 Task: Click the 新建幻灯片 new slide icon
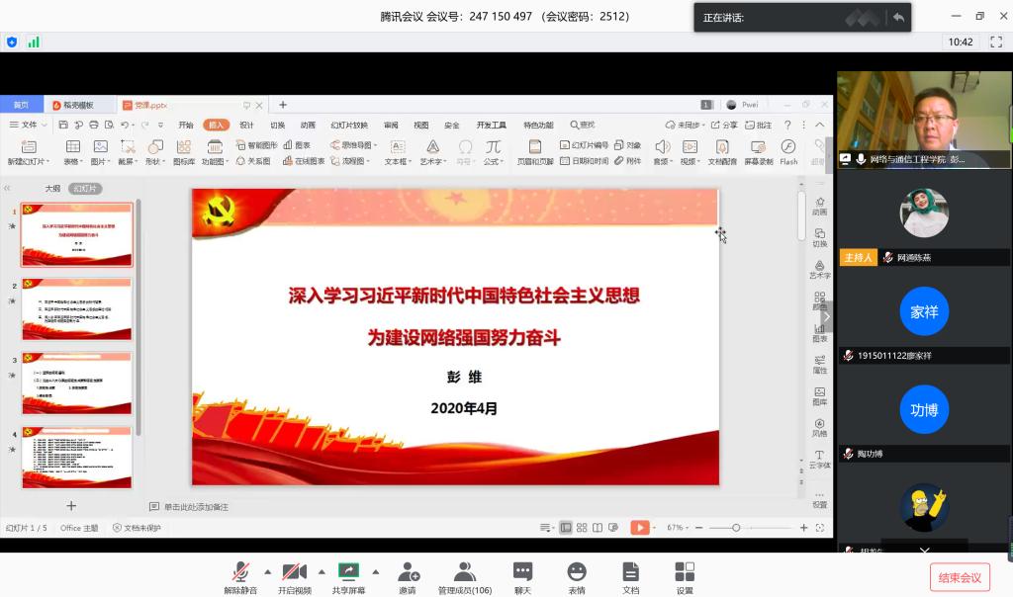pyautogui.click(x=29, y=147)
